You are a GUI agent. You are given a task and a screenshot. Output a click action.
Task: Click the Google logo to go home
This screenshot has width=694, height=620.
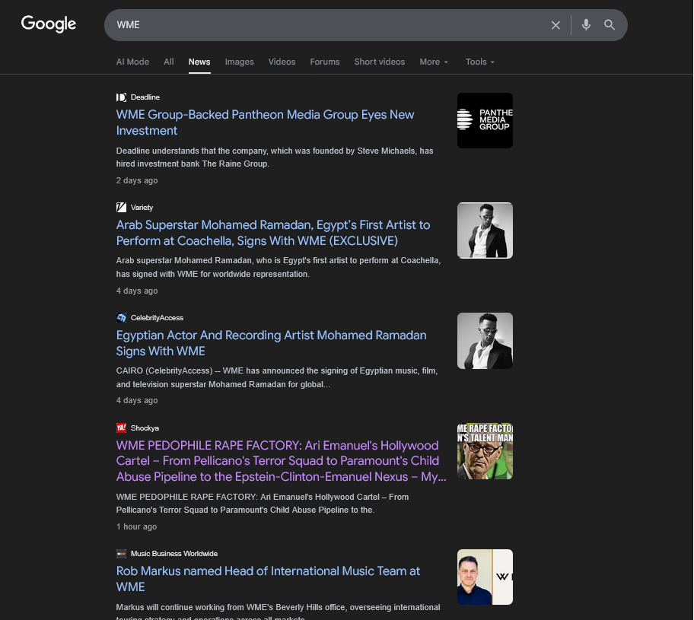pos(49,24)
